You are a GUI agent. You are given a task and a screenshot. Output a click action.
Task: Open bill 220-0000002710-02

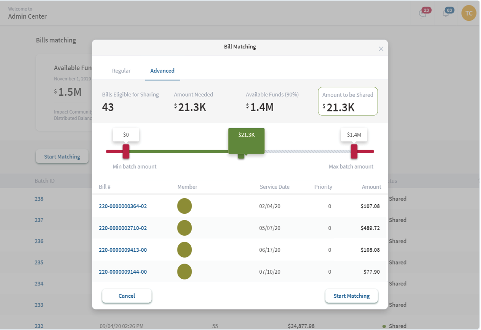(x=123, y=228)
